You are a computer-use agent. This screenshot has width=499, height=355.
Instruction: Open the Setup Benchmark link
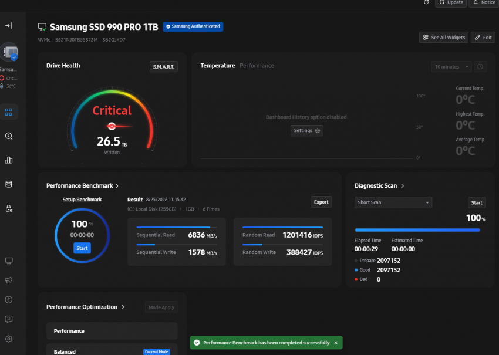click(x=82, y=200)
